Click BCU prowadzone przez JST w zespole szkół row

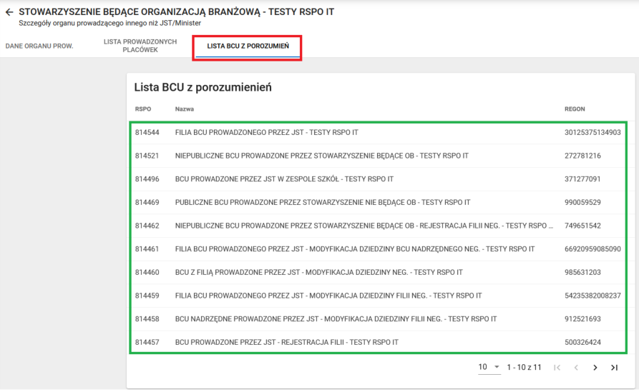coord(284,179)
